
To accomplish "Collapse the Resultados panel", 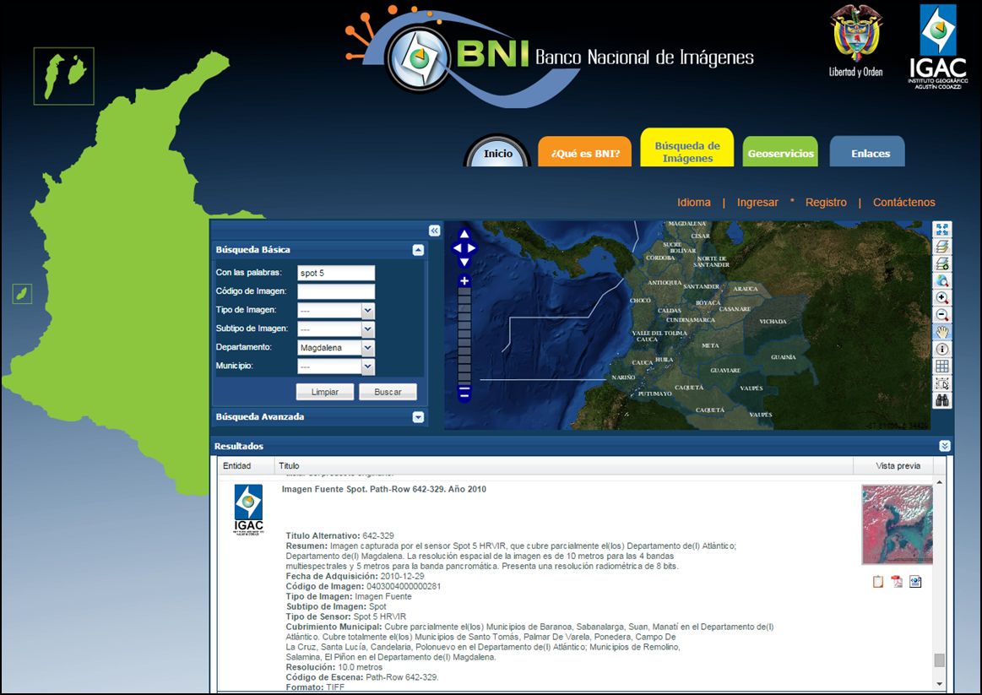I will pos(945,446).
